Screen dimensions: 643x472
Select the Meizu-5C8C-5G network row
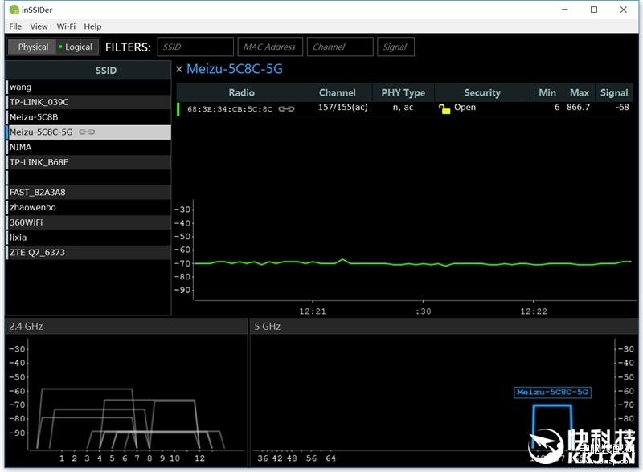[88, 132]
